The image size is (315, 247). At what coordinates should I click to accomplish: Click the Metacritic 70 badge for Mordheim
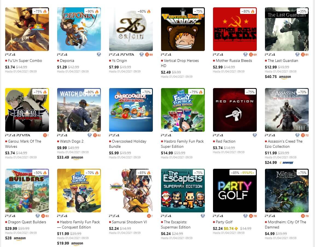point(305,216)
